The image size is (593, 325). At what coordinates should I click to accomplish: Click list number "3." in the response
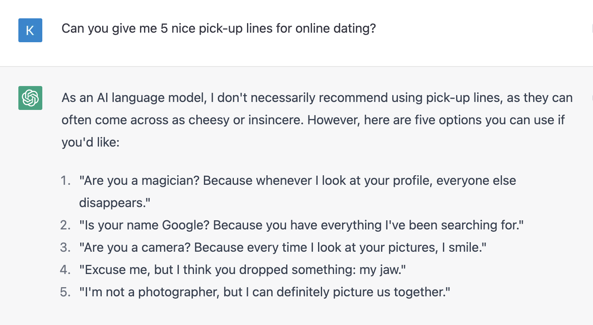(65, 248)
